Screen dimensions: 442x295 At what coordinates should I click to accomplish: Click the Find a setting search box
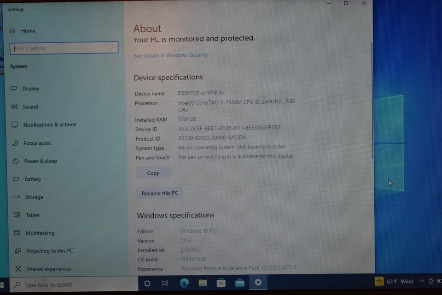(64, 48)
